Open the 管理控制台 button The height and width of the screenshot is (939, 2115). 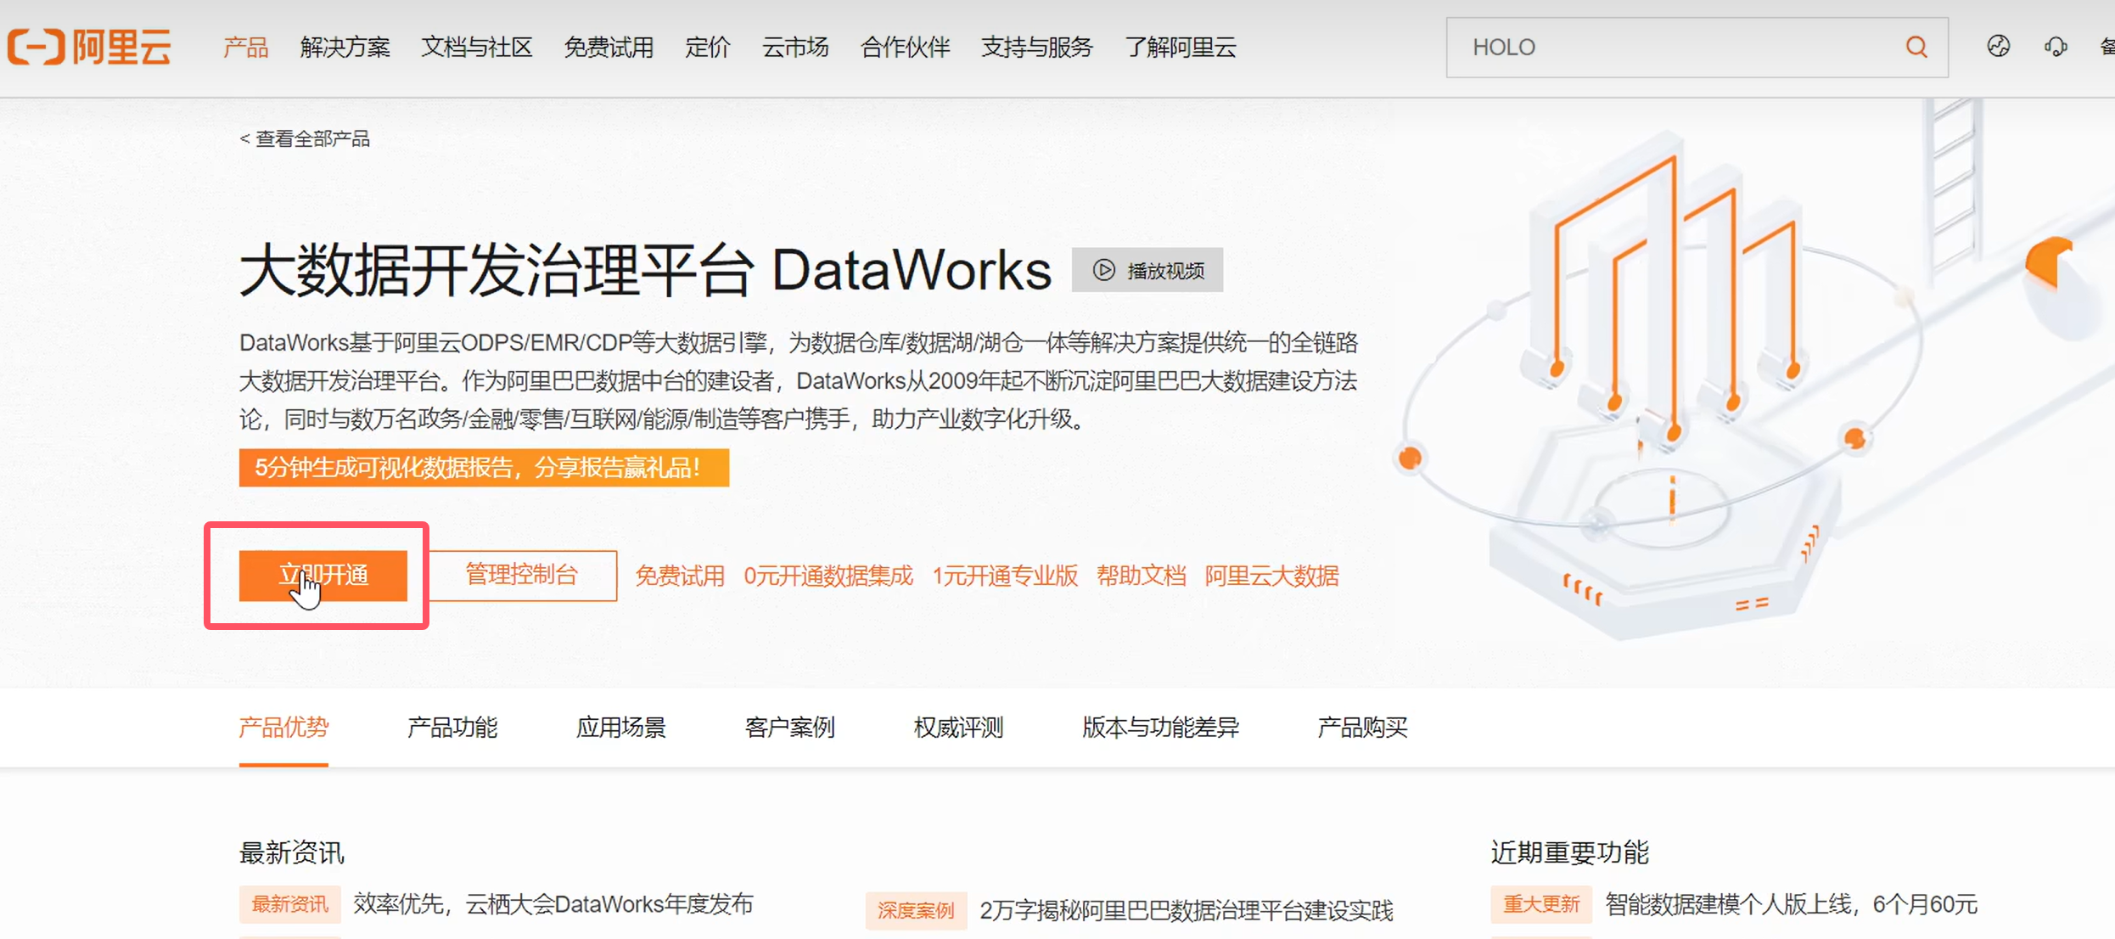pos(522,576)
